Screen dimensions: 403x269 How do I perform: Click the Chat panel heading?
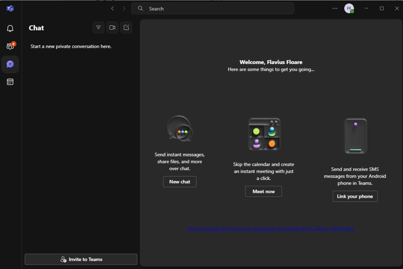36,28
